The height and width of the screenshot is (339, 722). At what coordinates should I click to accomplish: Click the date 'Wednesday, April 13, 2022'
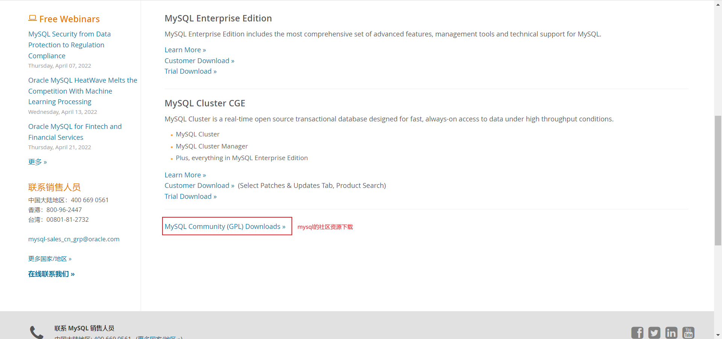pos(63,112)
